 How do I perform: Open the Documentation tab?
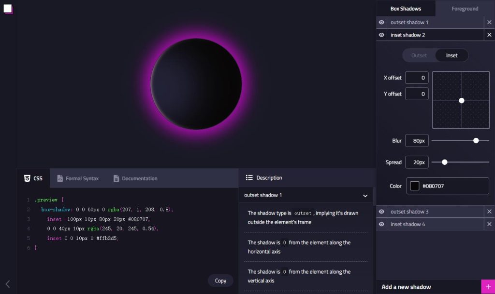[135, 178]
